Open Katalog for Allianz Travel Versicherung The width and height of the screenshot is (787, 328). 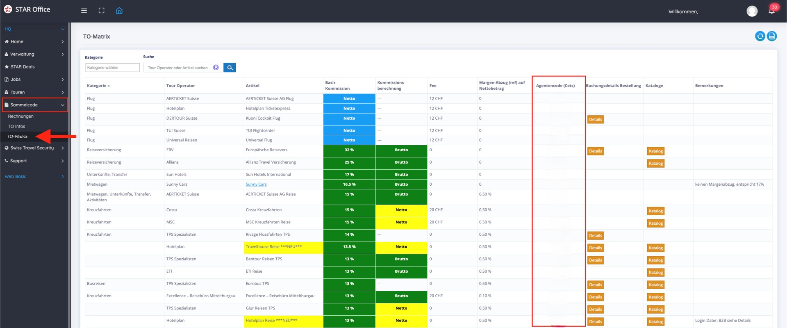655,163
